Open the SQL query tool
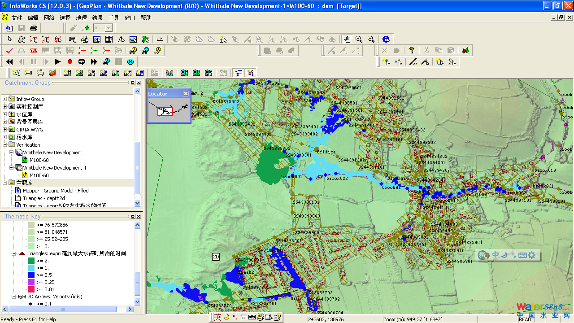Viewport: 574px width, 323px height. (34, 51)
